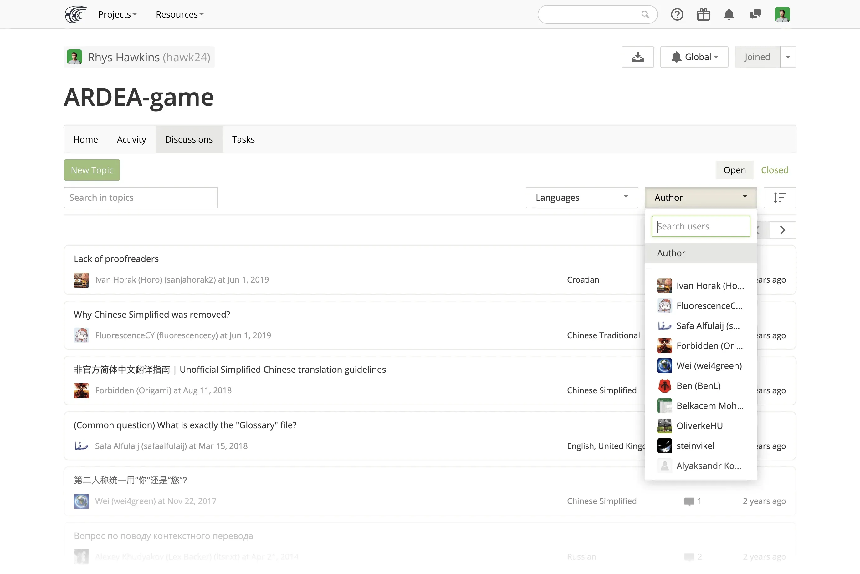The width and height of the screenshot is (860, 574).
Task: Click the download translations icon button
Action: pyautogui.click(x=637, y=57)
